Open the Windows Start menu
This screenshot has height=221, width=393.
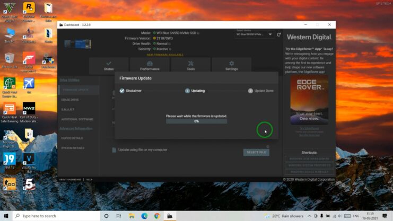6,216
